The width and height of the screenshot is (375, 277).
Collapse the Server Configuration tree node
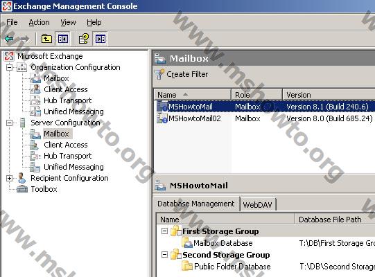pyautogui.click(x=9, y=123)
